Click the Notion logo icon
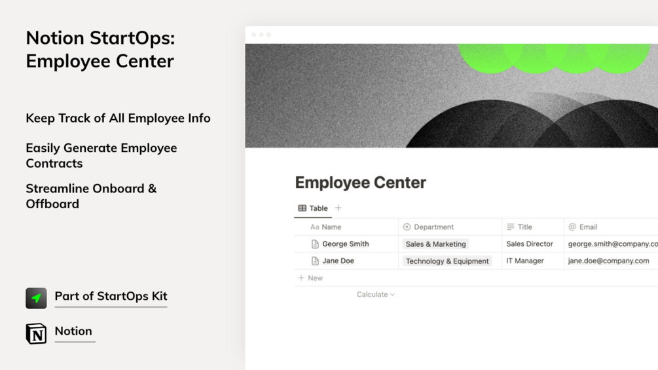 36,333
